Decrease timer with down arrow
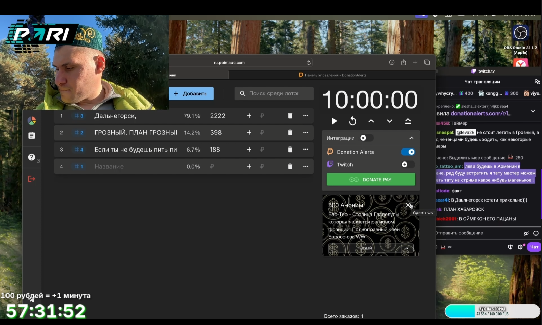This screenshot has width=542, height=325. (x=390, y=121)
